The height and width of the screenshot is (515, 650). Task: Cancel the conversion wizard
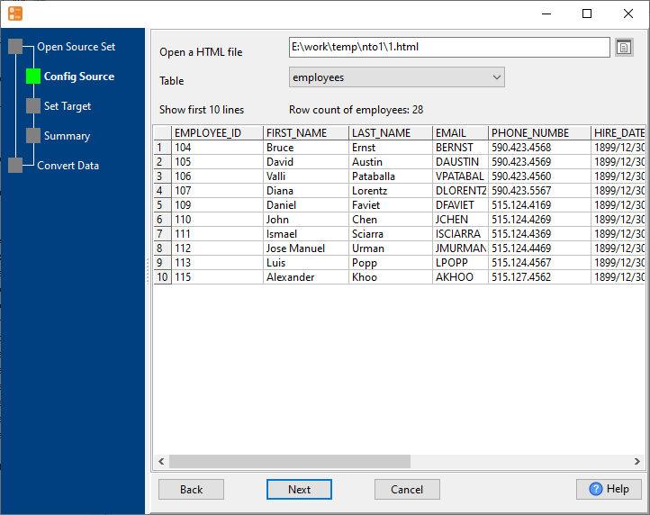[407, 489]
